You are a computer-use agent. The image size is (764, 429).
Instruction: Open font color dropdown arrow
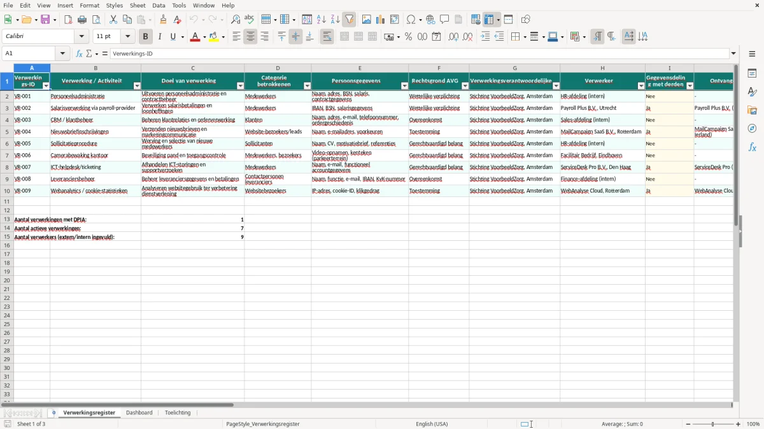coord(204,37)
